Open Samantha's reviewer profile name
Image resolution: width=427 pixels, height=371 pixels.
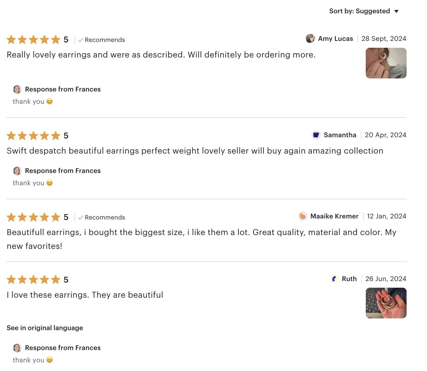pyautogui.click(x=340, y=135)
